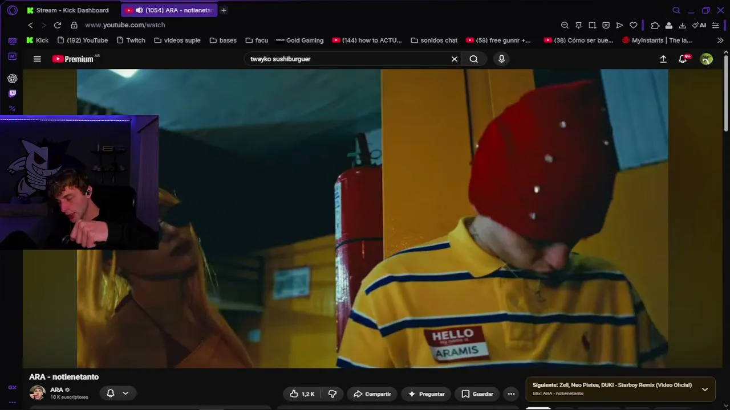This screenshot has height=410, width=730.
Task: Clear the YouTube search text
Action: [x=455, y=59]
